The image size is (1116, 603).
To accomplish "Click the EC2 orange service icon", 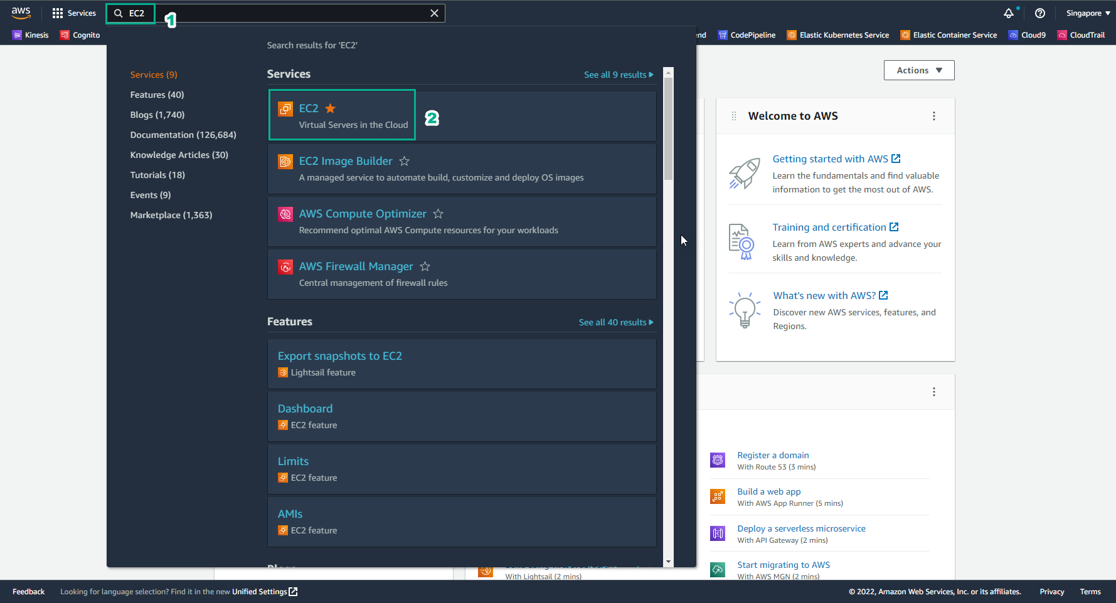I will point(285,109).
